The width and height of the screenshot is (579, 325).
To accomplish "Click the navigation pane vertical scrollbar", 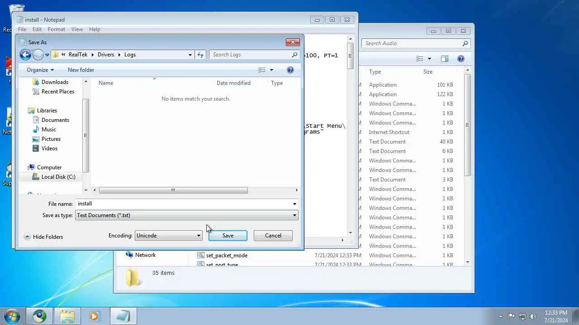I will (x=86, y=135).
